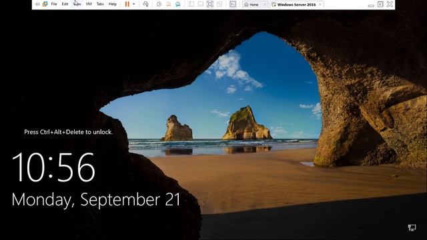
Task: Click the VMware Workstation logo icon
Action: [x=45, y=4]
